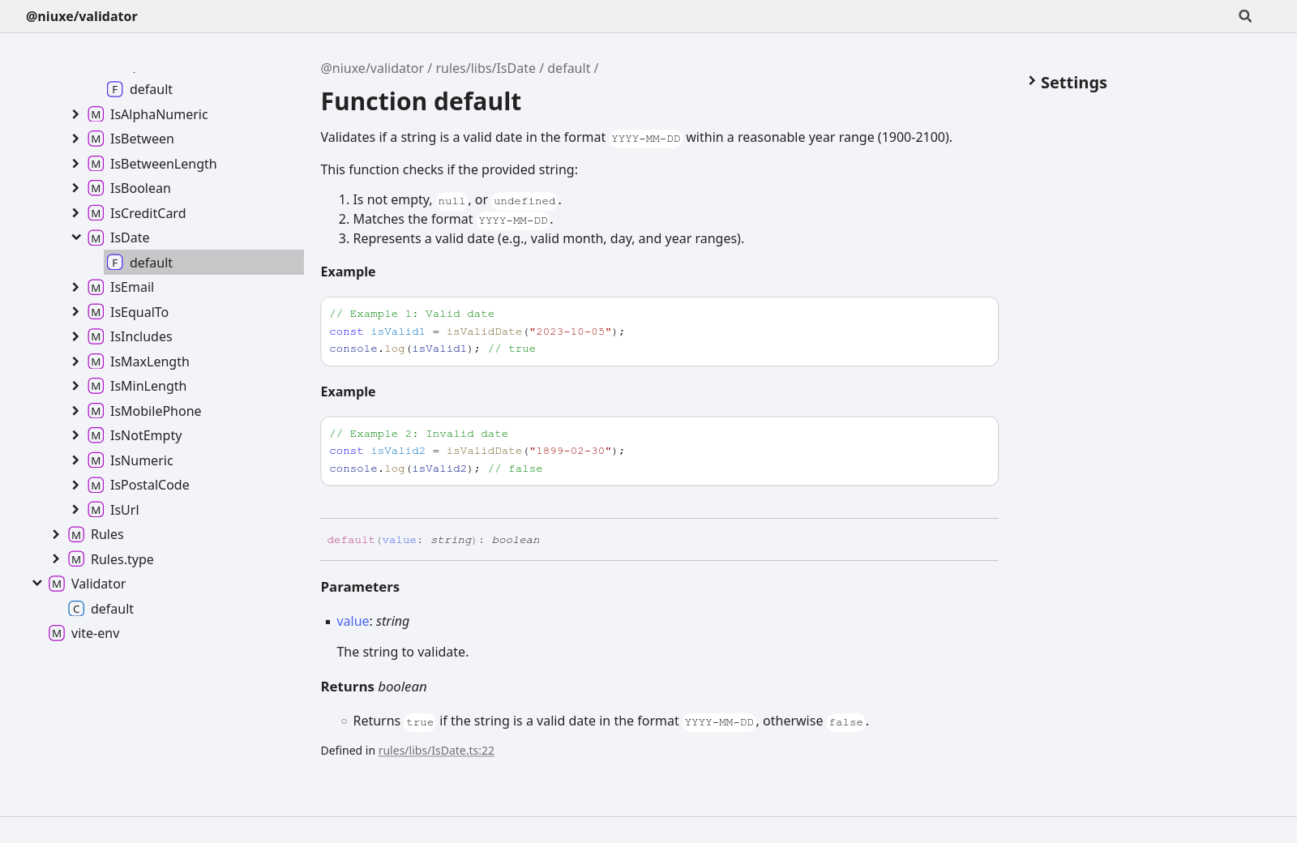Click the module icon beside IsPostalCode

click(x=96, y=486)
